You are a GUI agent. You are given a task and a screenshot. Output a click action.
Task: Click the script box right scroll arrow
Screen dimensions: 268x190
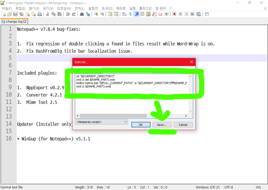[x=186, y=116]
